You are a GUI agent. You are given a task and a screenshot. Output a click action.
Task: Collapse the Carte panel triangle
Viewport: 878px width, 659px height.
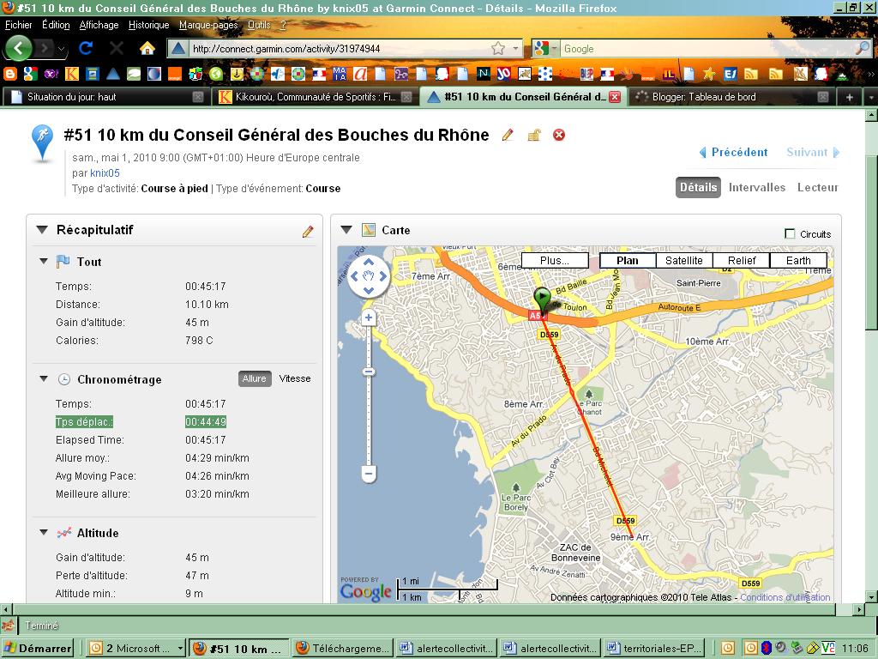pos(346,230)
